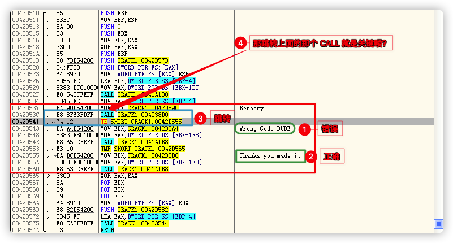Click the PUSH CRACK1.0042D57B instruction

click(x=133, y=60)
